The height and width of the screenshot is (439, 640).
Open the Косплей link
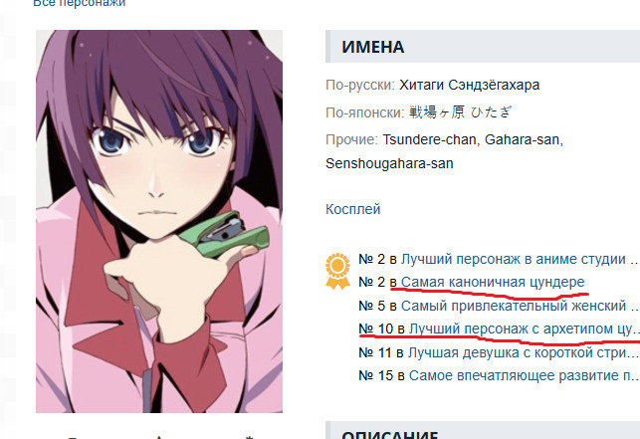(x=353, y=209)
